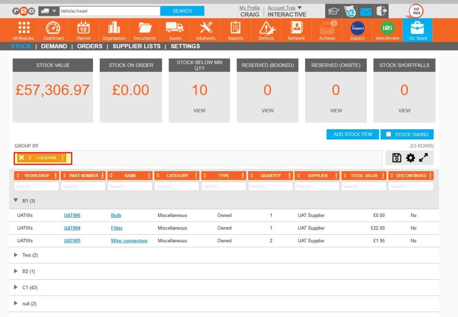Expand the grid to fullscreen
Image resolution: width=458 pixels, height=317 pixels.
[424, 158]
